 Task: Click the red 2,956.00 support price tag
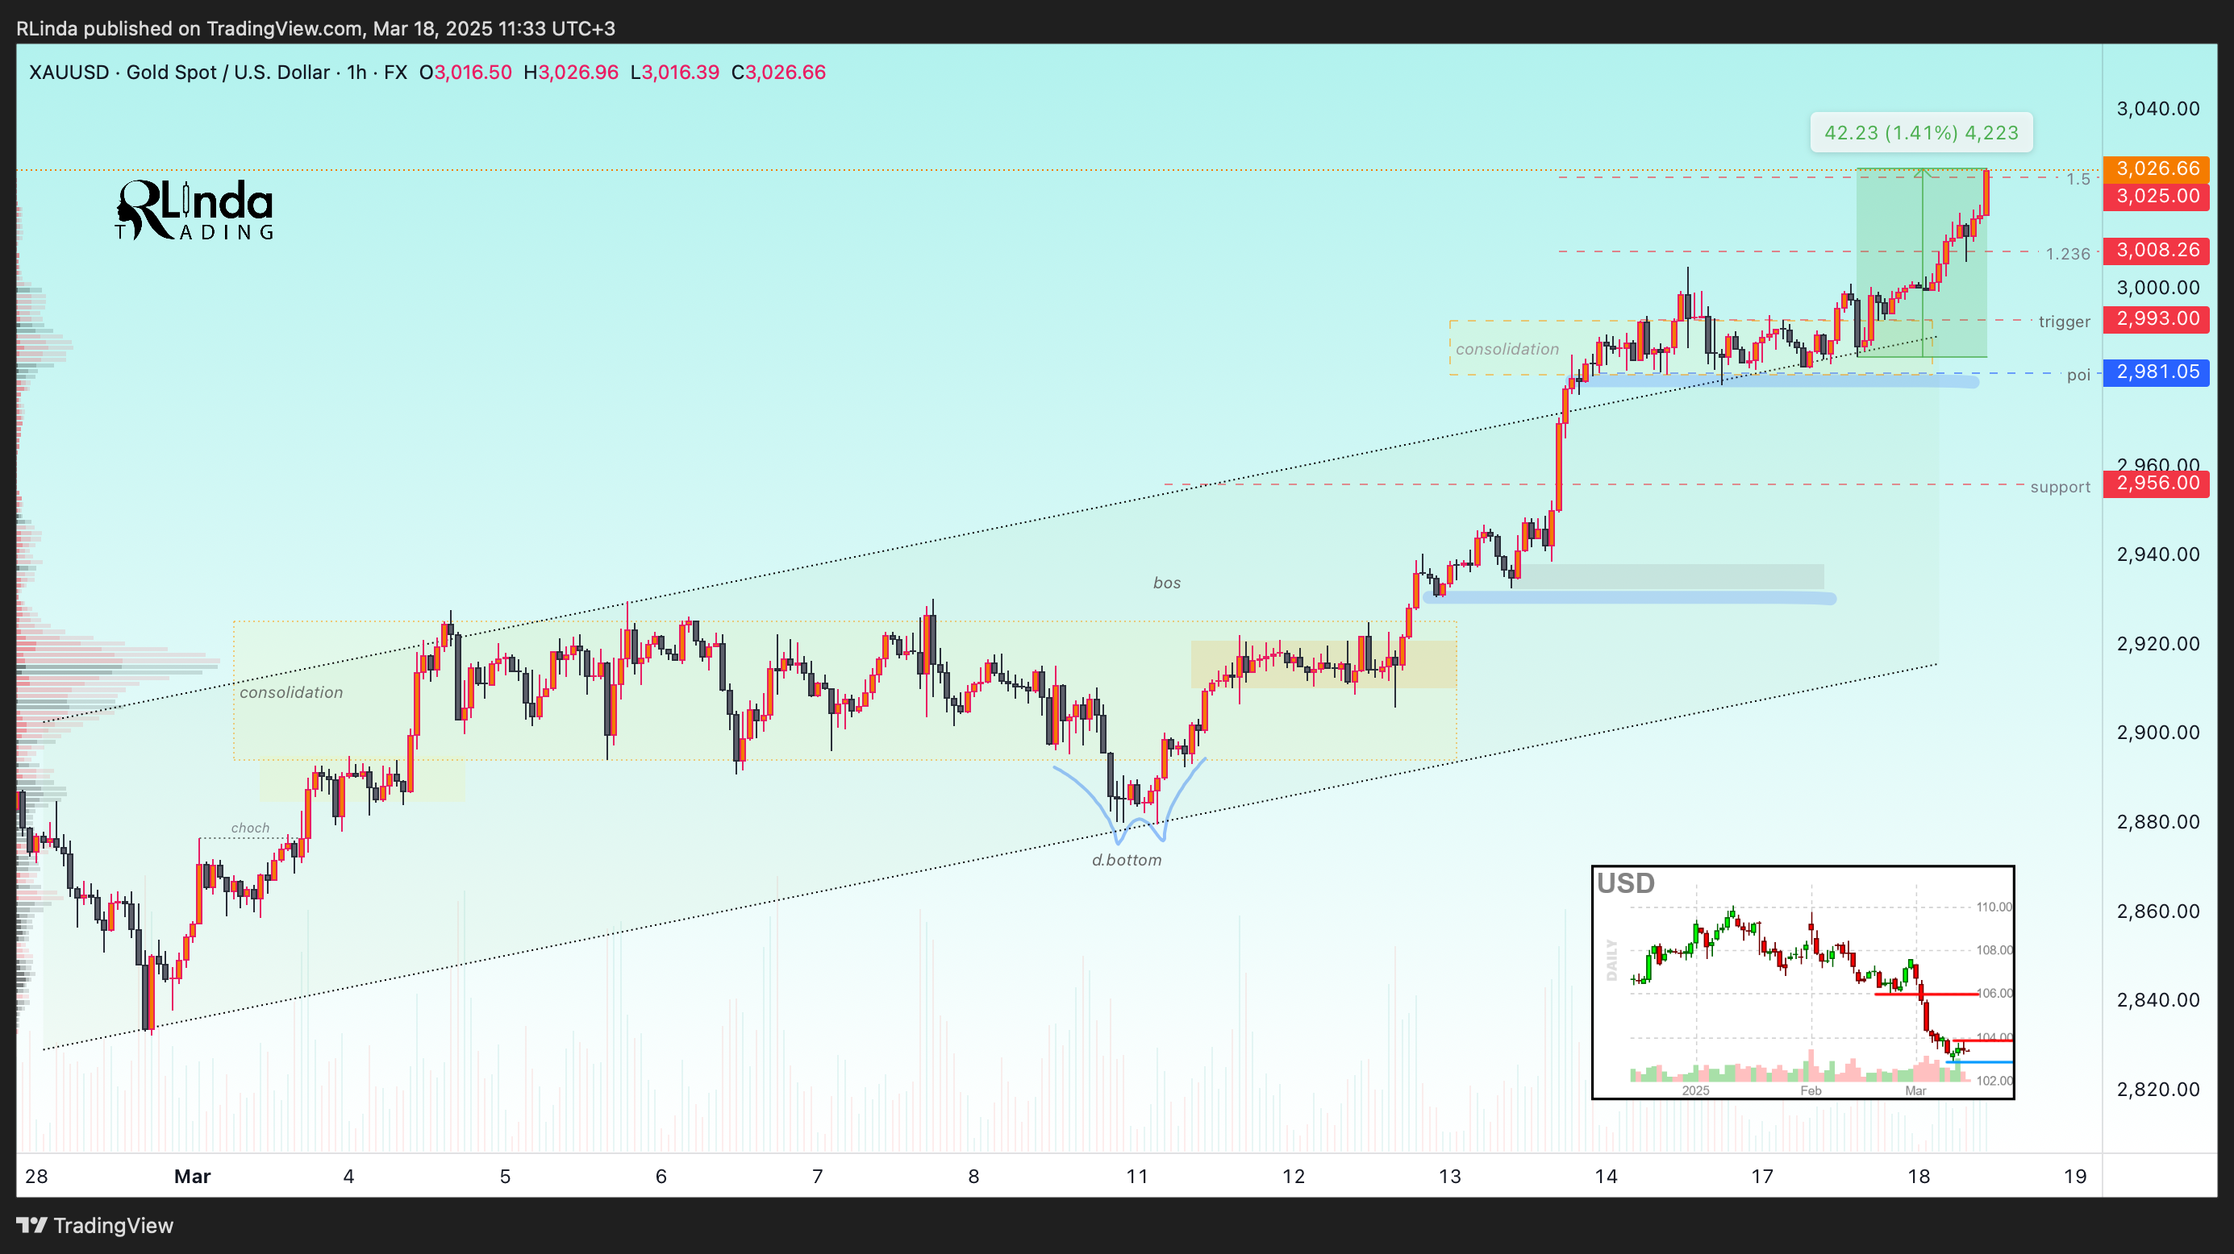coord(2156,483)
